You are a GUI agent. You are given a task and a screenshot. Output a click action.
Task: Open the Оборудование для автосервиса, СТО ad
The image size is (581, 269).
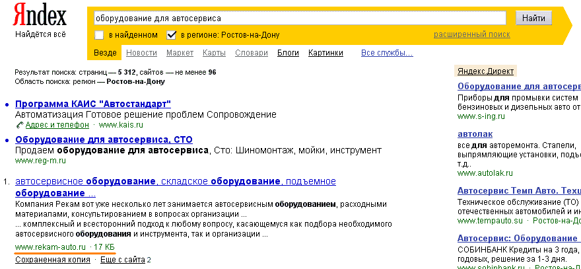(x=104, y=140)
